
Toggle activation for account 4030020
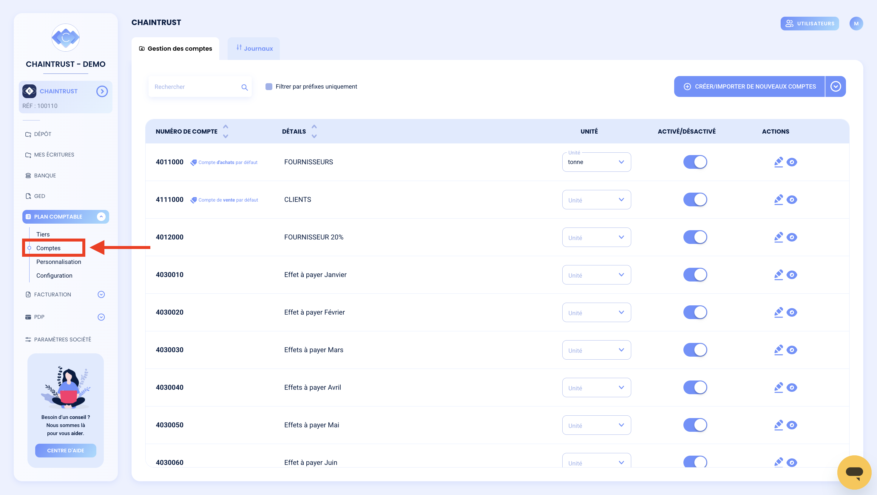(x=695, y=312)
